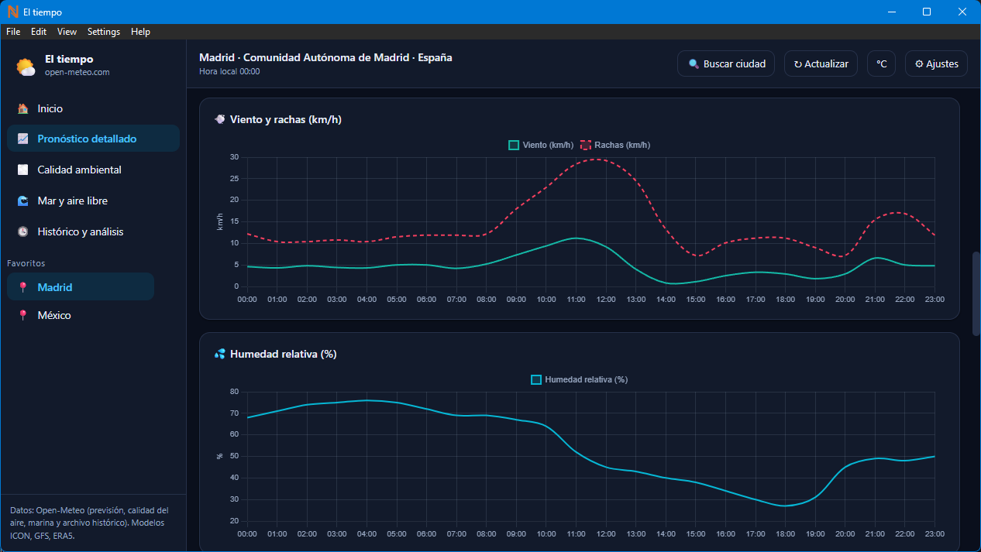Screen dimensions: 981x552
Task: Click the 30 value on the wind chart y-axis
Action: tap(234, 157)
